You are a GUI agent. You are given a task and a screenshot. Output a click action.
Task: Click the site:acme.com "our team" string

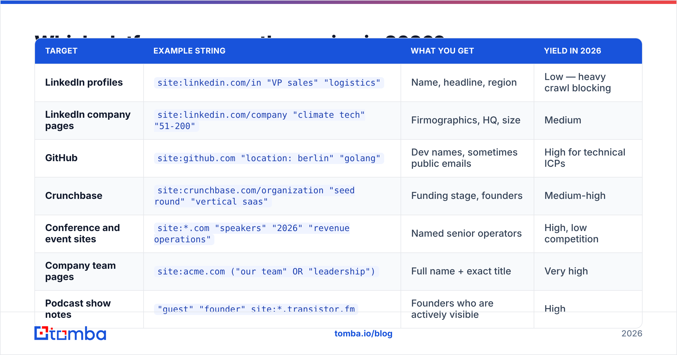266,272
